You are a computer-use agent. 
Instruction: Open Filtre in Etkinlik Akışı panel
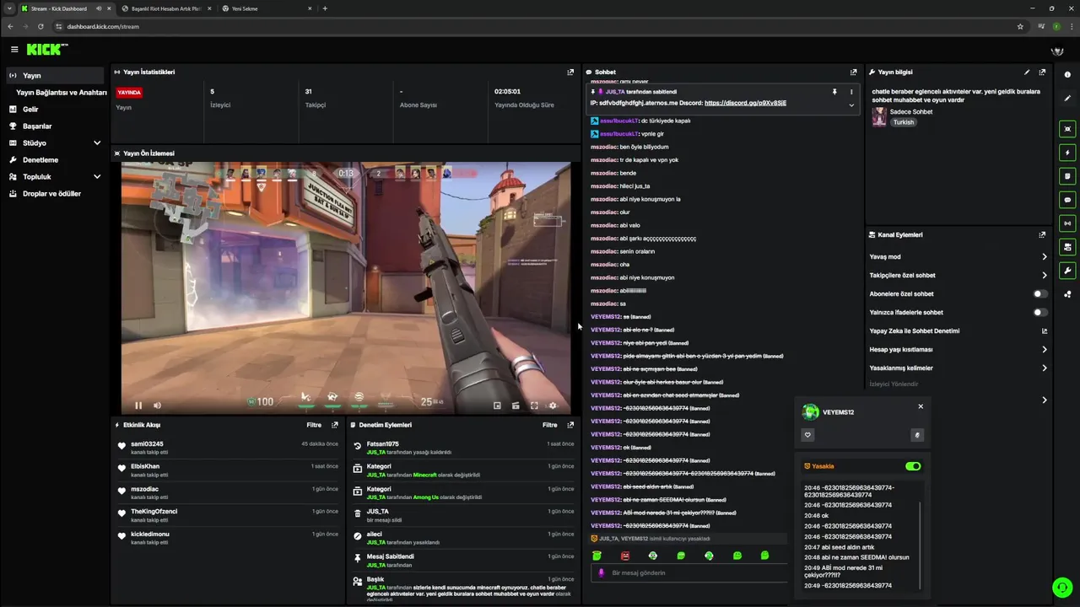pyautogui.click(x=314, y=425)
